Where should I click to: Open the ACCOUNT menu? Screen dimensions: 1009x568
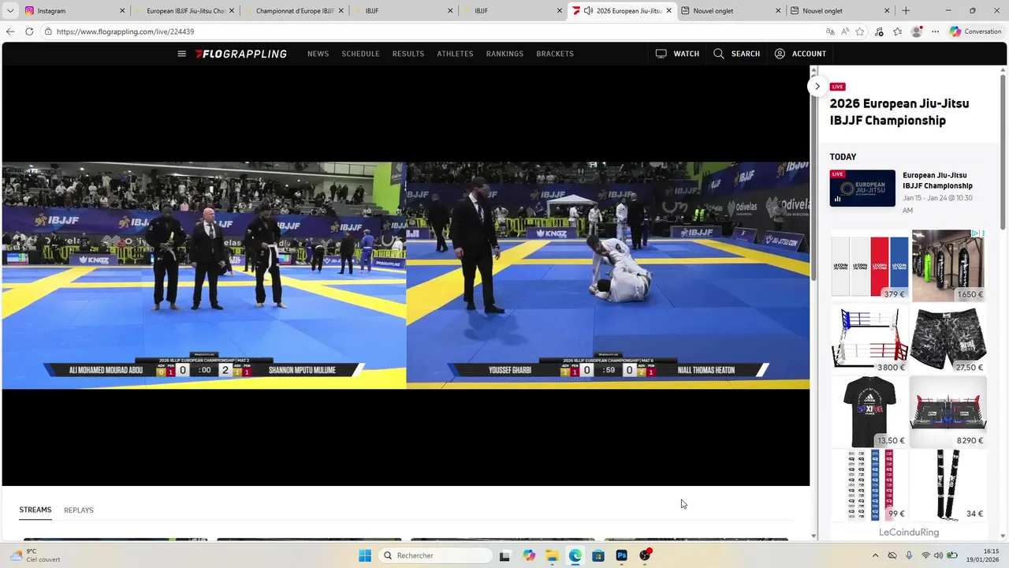coord(800,54)
